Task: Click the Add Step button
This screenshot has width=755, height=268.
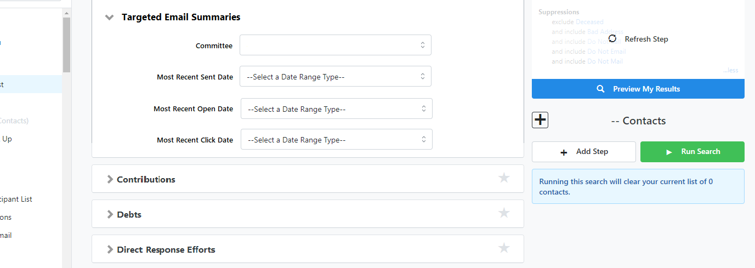Action: (x=584, y=152)
